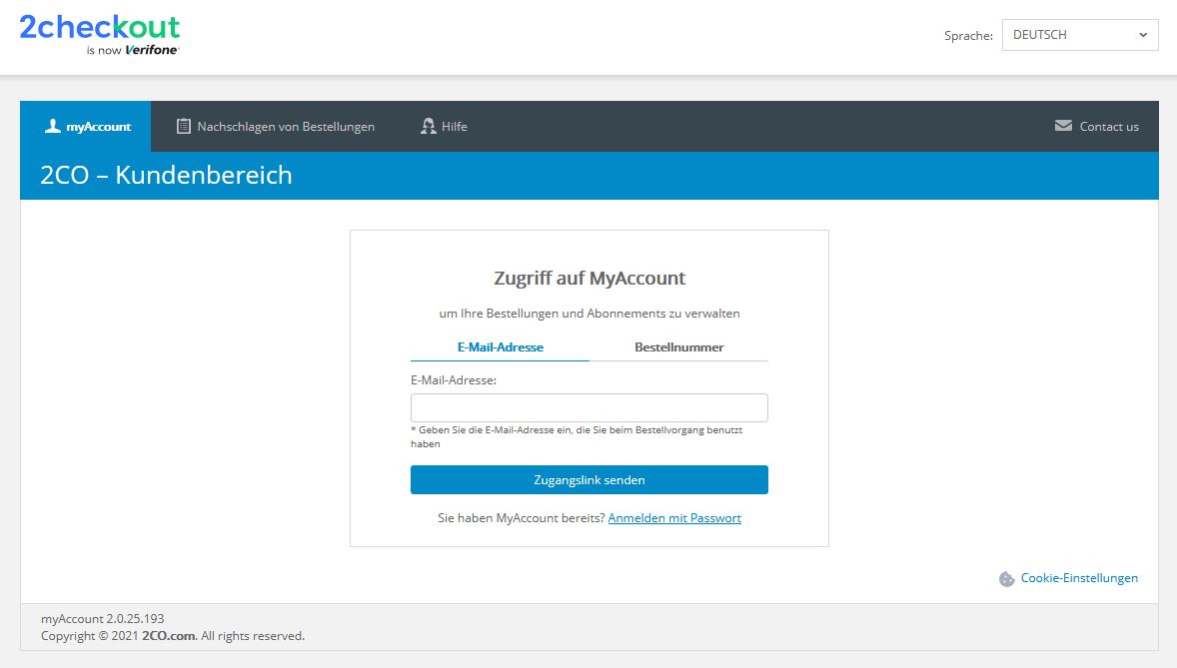Screen dimensions: 1177x668
Task: Open the Hilfe menu item
Action: (x=455, y=127)
